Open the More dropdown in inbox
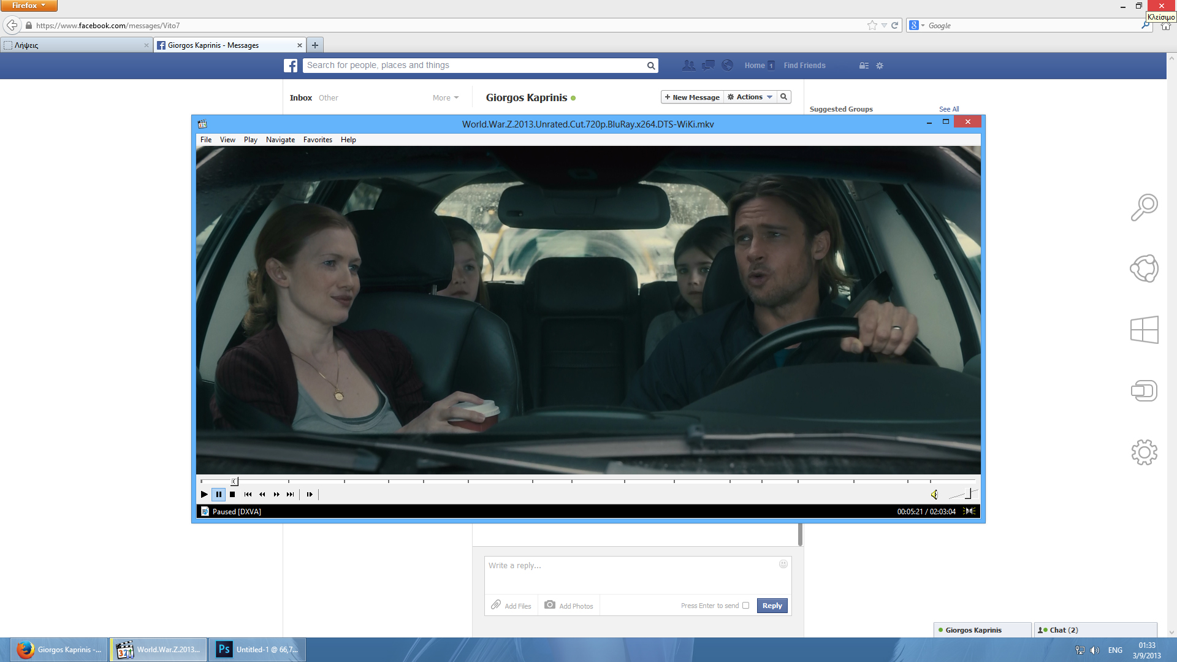Screen dimensions: 1177x662 tap(446, 98)
